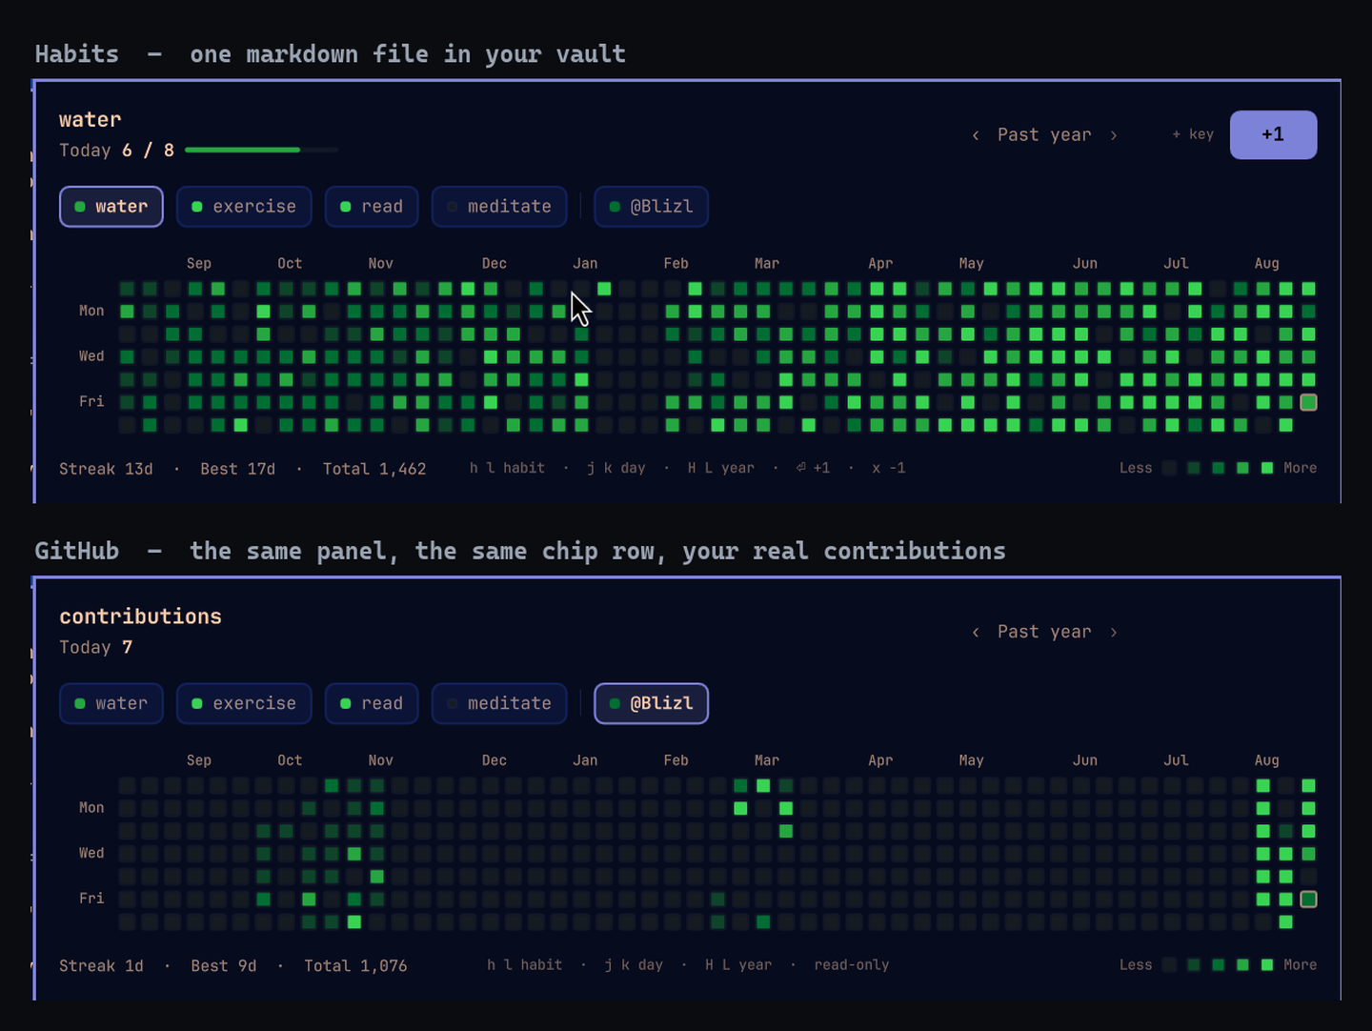Click darkest swatch in contributions legend
This screenshot has height=1031, width=1372.
point(1169,965)
